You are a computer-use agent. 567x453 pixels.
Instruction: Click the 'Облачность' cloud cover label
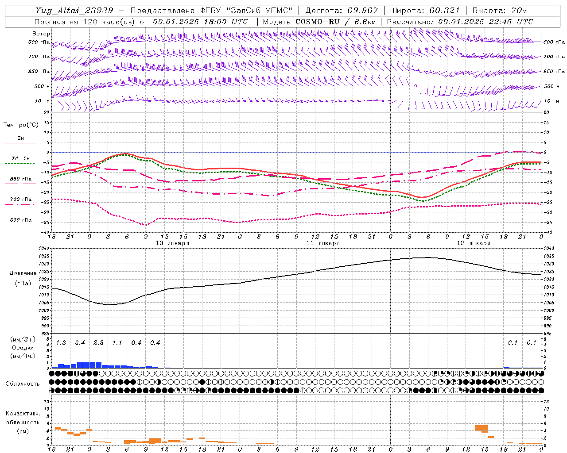(x=23, y=384)
